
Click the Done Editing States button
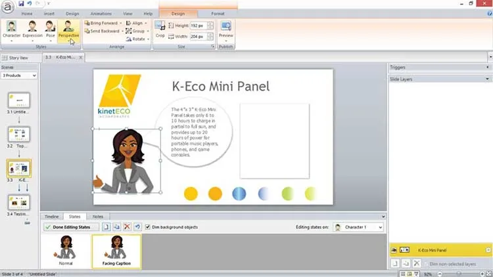coord(68,226)
